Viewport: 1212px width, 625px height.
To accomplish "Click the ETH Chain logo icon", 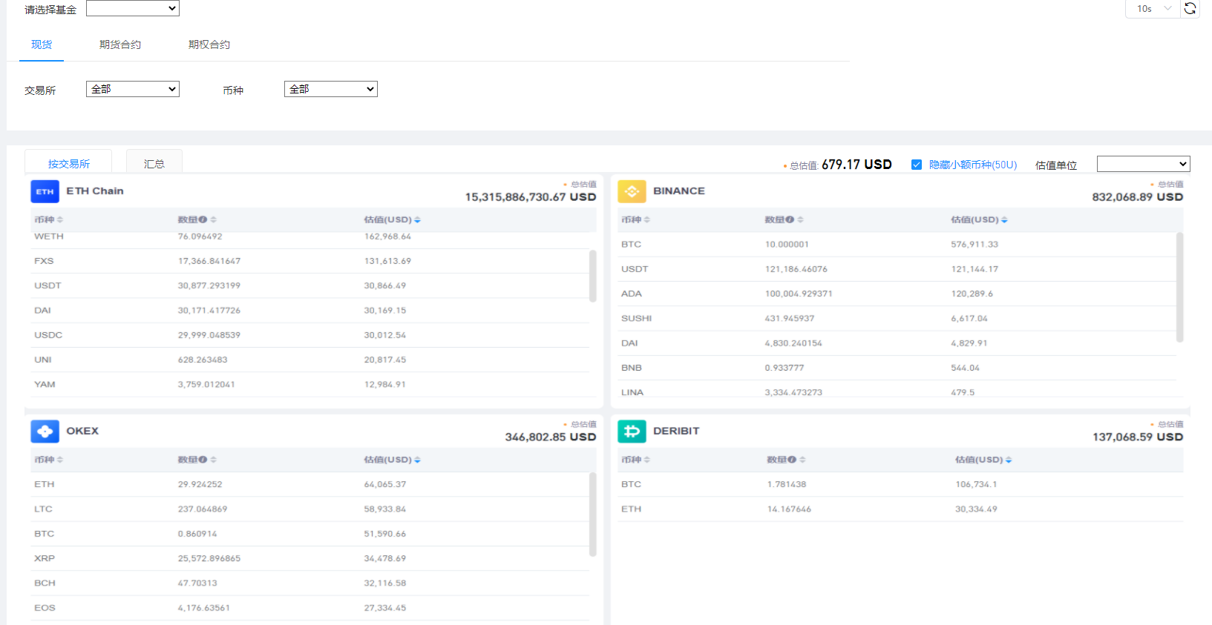I will tap(45, 191).
